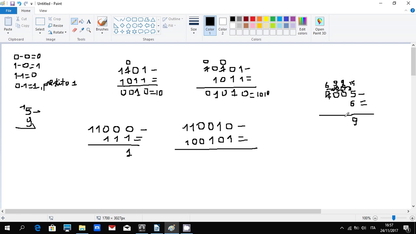Click the Crop button
Screen dimensions: 416x234
tap(55, 19)
